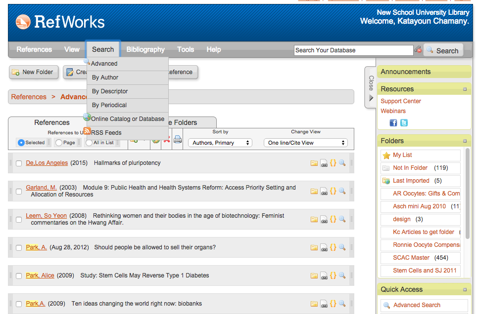Cite the De,Los Angeles reference
477x314 pixels.
333,163
